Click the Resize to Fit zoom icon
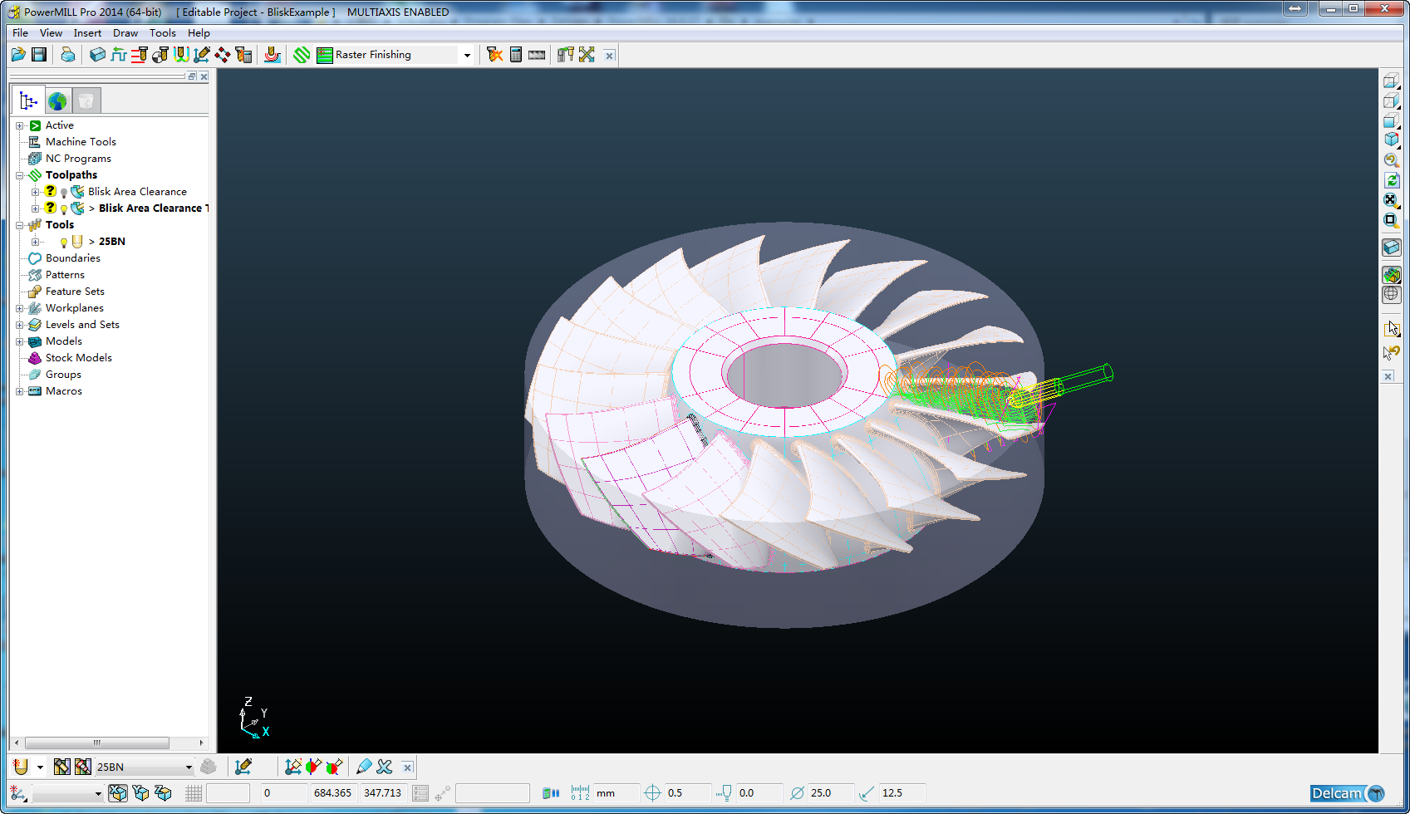This screenshot has height=814, width=1410. tap(1391, 200)
